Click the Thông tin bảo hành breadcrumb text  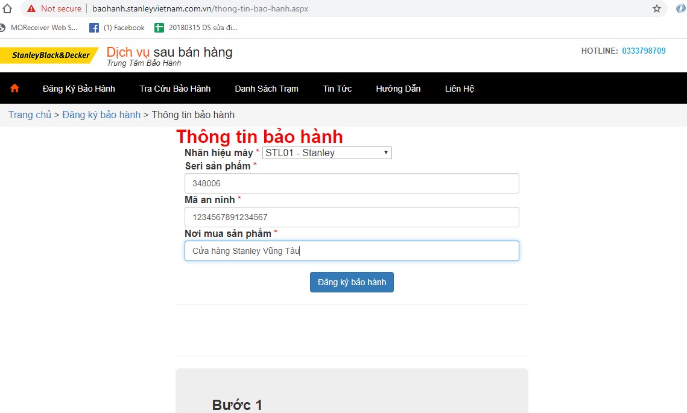[193, 115]
